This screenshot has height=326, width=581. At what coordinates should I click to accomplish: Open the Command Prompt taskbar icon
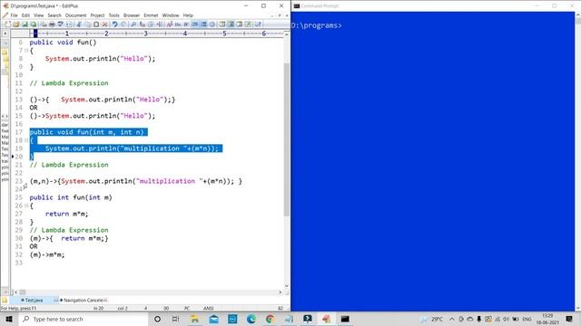click(345, 319)
